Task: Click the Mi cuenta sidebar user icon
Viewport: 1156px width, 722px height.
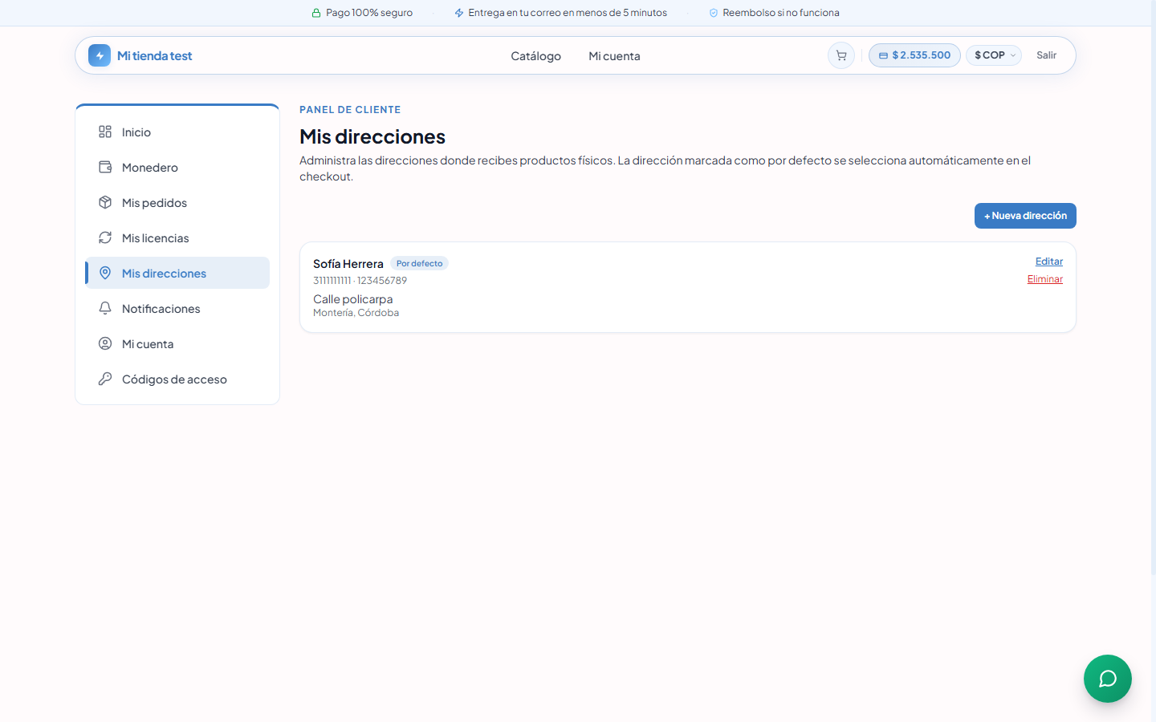Action: pyautogui.click(x=105, y=343)
